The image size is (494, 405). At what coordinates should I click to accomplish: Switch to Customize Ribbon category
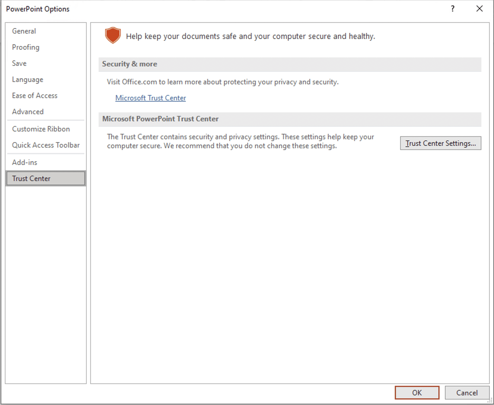[46, 129]
